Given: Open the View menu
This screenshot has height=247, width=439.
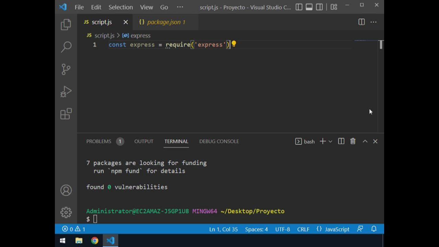Looking at the screenshot, I should click(x=146, y=7).
